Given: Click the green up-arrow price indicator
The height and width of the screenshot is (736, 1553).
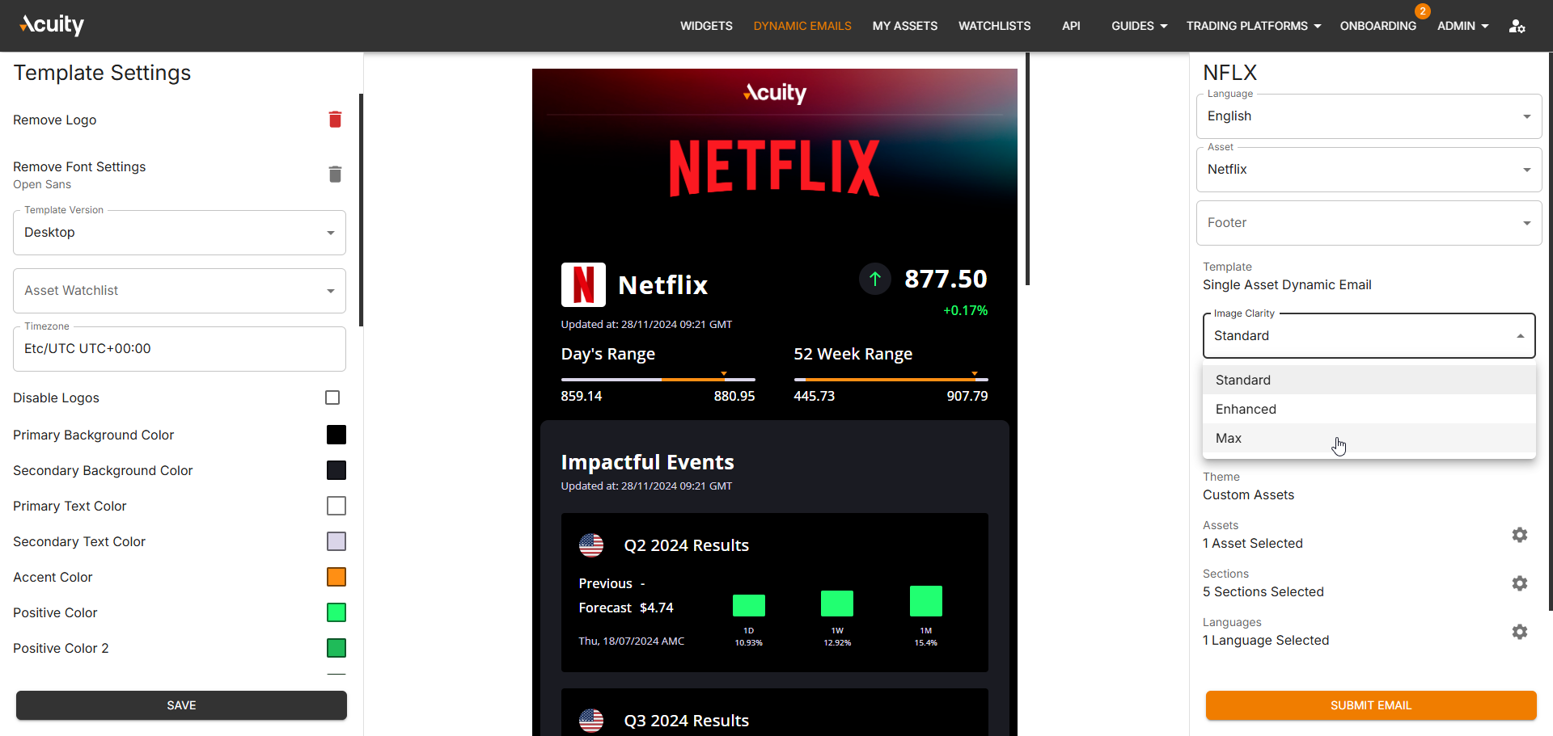Looking at the screenshot, I should 874,280.
